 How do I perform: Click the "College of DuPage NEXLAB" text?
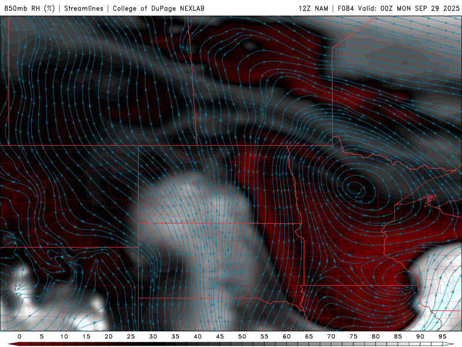pyautogui.click(x=158, y=8)
